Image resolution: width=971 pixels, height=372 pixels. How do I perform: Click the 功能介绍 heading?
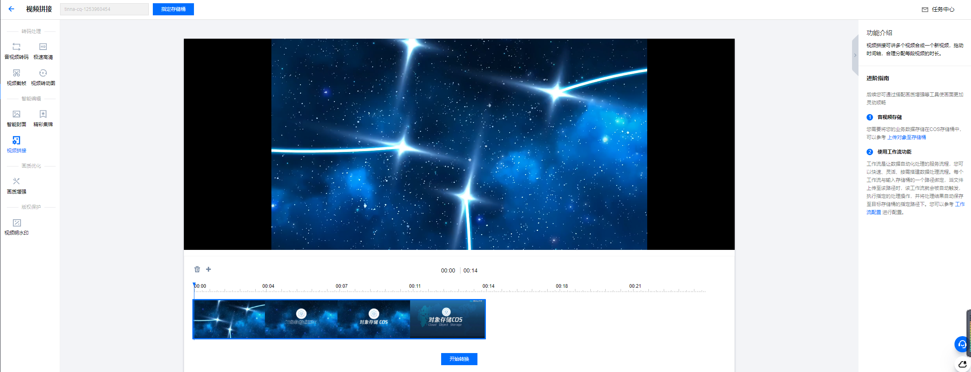879,33
